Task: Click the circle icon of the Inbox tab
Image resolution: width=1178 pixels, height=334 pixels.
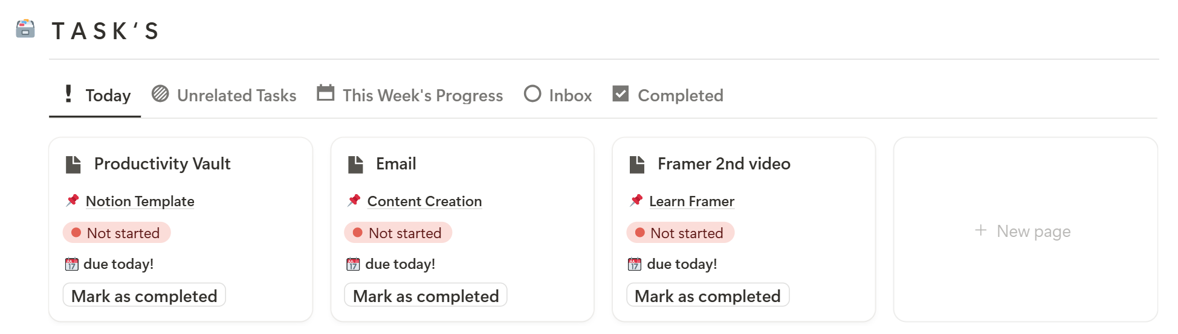Action: [x=532, y=93]
